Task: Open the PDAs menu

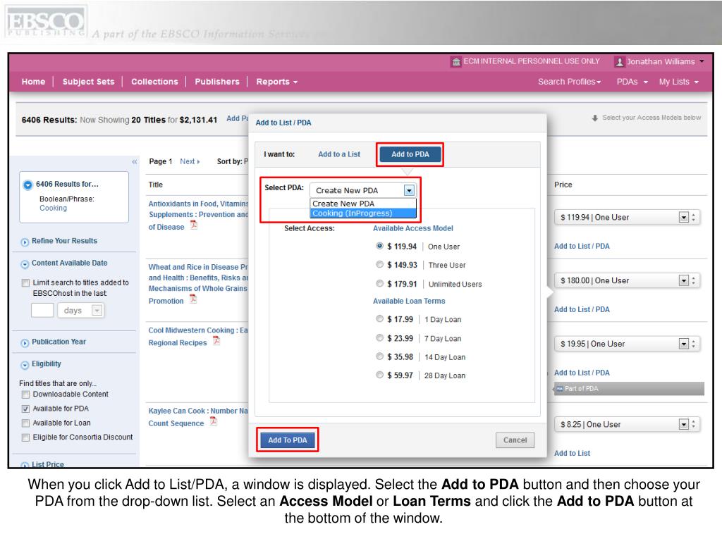Action: coord(632,82)
